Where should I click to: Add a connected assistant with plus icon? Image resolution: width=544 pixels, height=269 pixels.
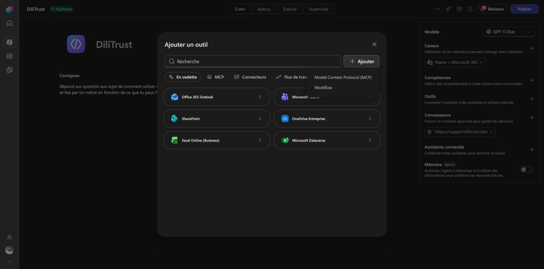pyautogui.click(x=532, y=150)
